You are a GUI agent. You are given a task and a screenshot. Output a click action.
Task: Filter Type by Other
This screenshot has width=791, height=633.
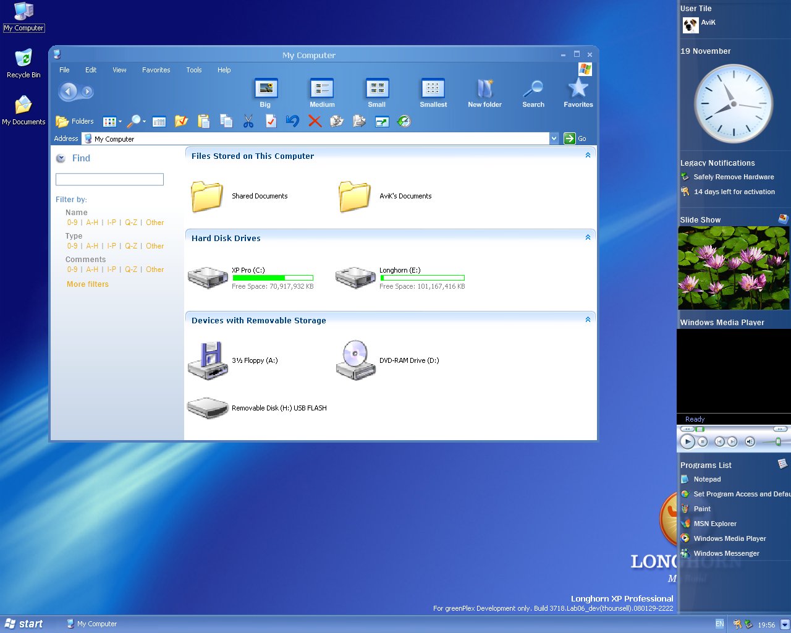[154, 246]
